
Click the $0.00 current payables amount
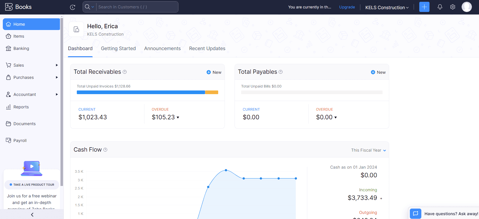[x=251, y=117]
